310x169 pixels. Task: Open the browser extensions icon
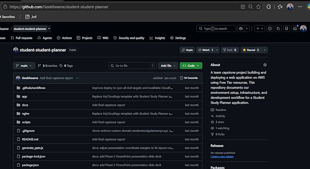point(269,7)
